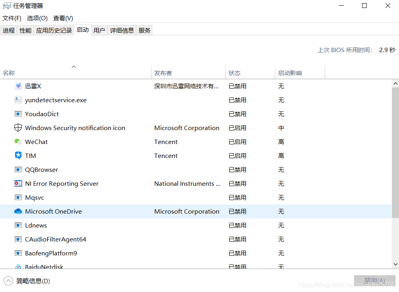Select Windows Security notification icon entry
The image size is (399, 292).
(x=75, y=128)
